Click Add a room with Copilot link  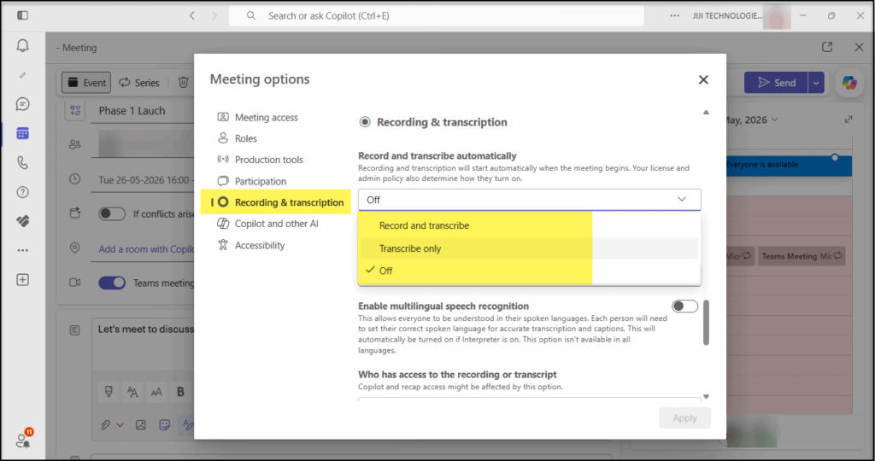pyautogui.click(x=146, y=249)
